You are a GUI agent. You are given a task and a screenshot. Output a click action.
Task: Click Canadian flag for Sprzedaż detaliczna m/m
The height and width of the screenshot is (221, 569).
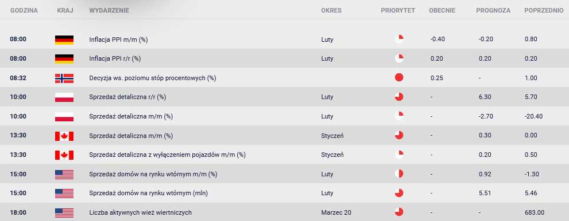click(x=64, y=136)
